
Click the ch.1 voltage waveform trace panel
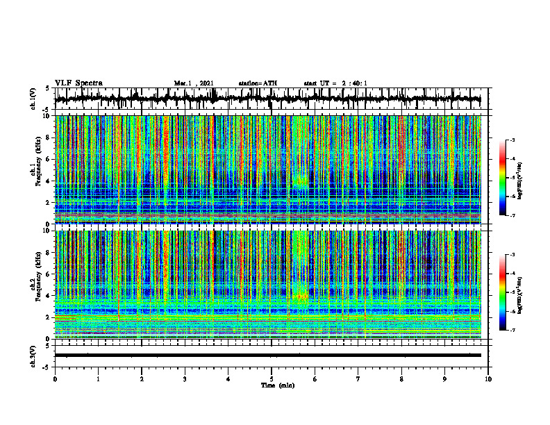[x=272, y=99]
